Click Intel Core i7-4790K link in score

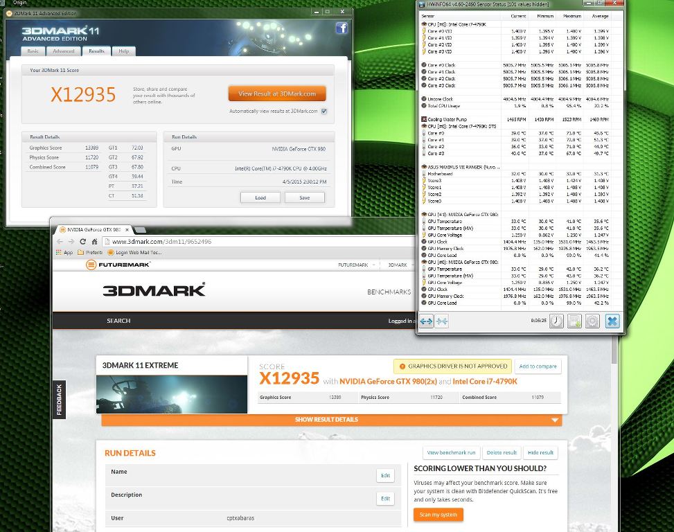pos(485,382)
